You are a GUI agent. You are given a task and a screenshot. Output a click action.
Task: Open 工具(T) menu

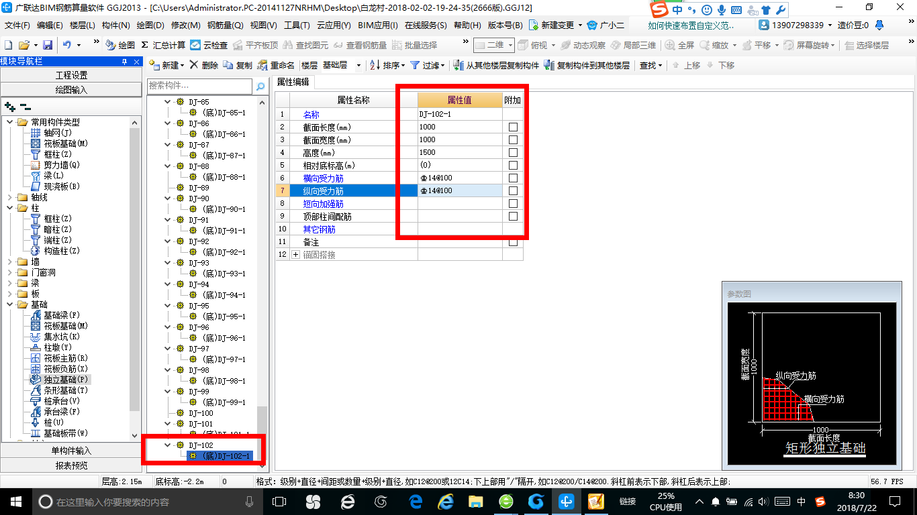[x=297, y=25]
